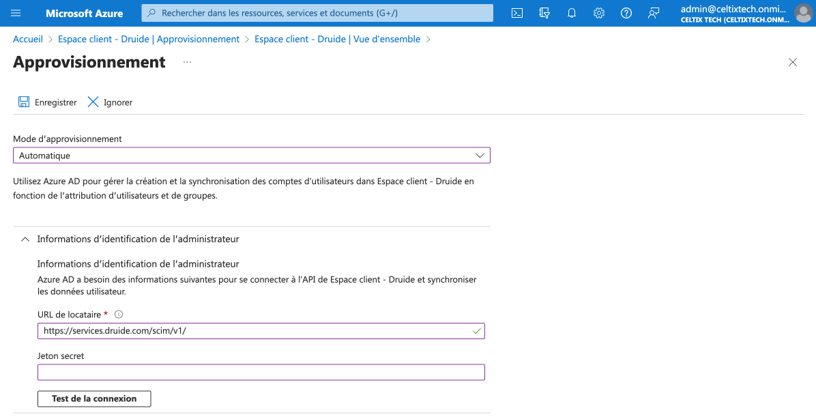Open the feedback icon
The height and width of the screenshot is (419, 816).
[x=654, y=13]
